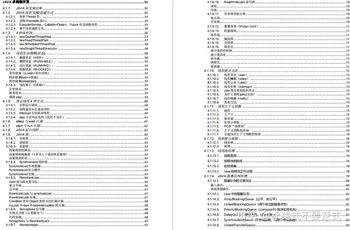Select the 重量级锁 (Mutex Lock) entry

tap(279, 26)
